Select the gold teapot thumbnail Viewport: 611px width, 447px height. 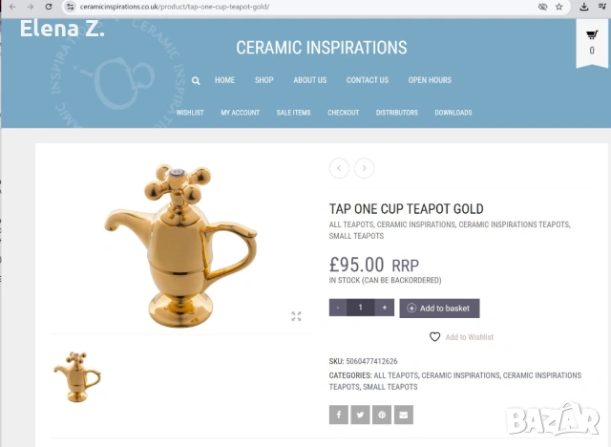[77, 377]
